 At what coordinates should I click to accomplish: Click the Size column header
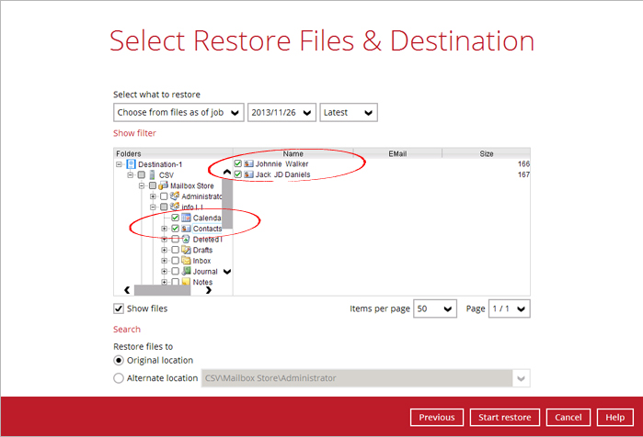[487, 153]
